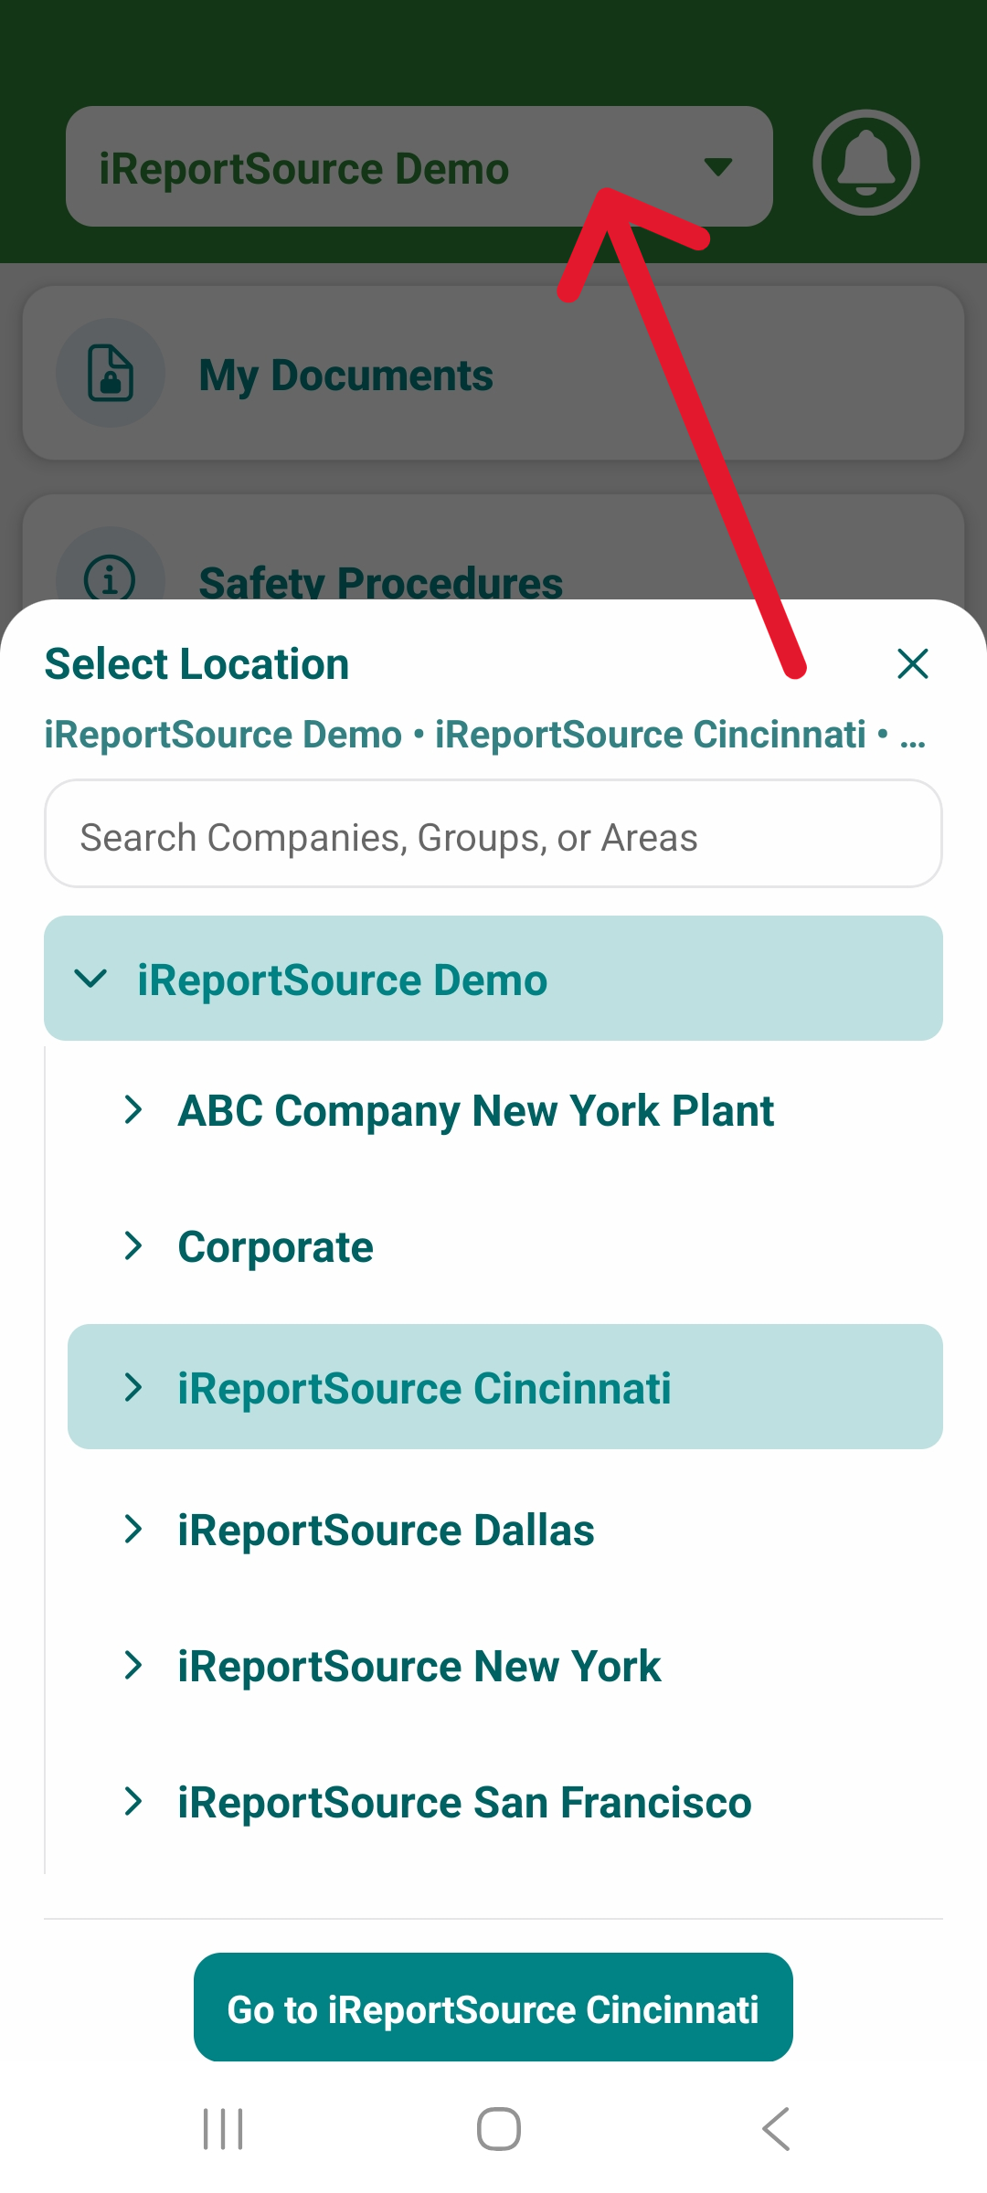Open the iReportSource Demo location dropdown
Image resolution: width=987 pixels, height=2193 pixels.
coord(419,167)
